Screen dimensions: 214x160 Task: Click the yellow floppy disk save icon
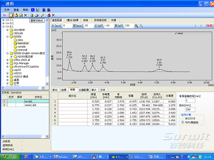click(21, 15)
